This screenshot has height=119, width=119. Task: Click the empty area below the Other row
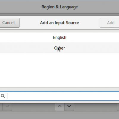click(x=59, y=71)
